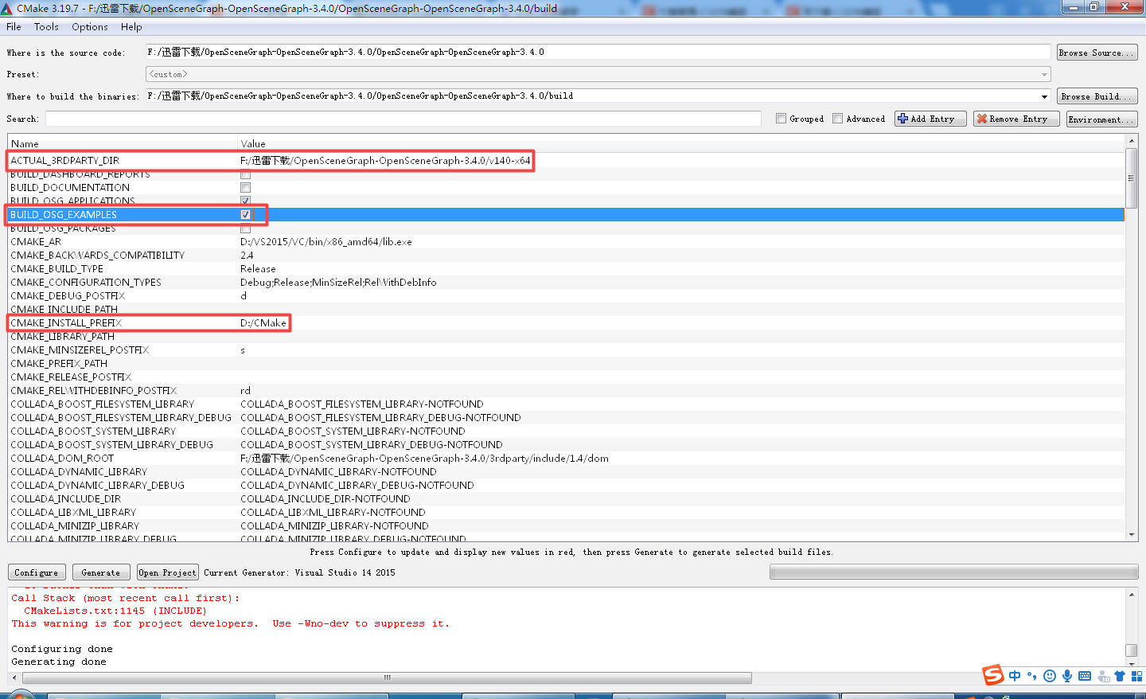Select the COLLADA_BOOST_SYSTEM_LIBRARY entry

93,432
